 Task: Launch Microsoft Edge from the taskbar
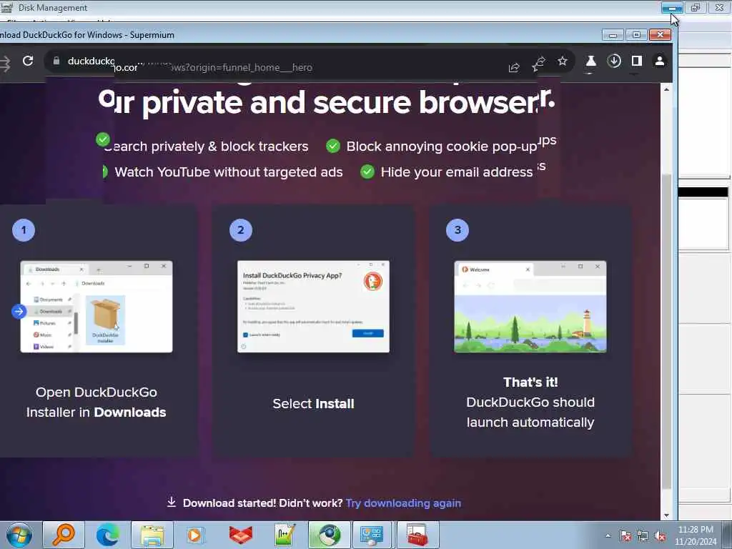click(x=108, y=535)
